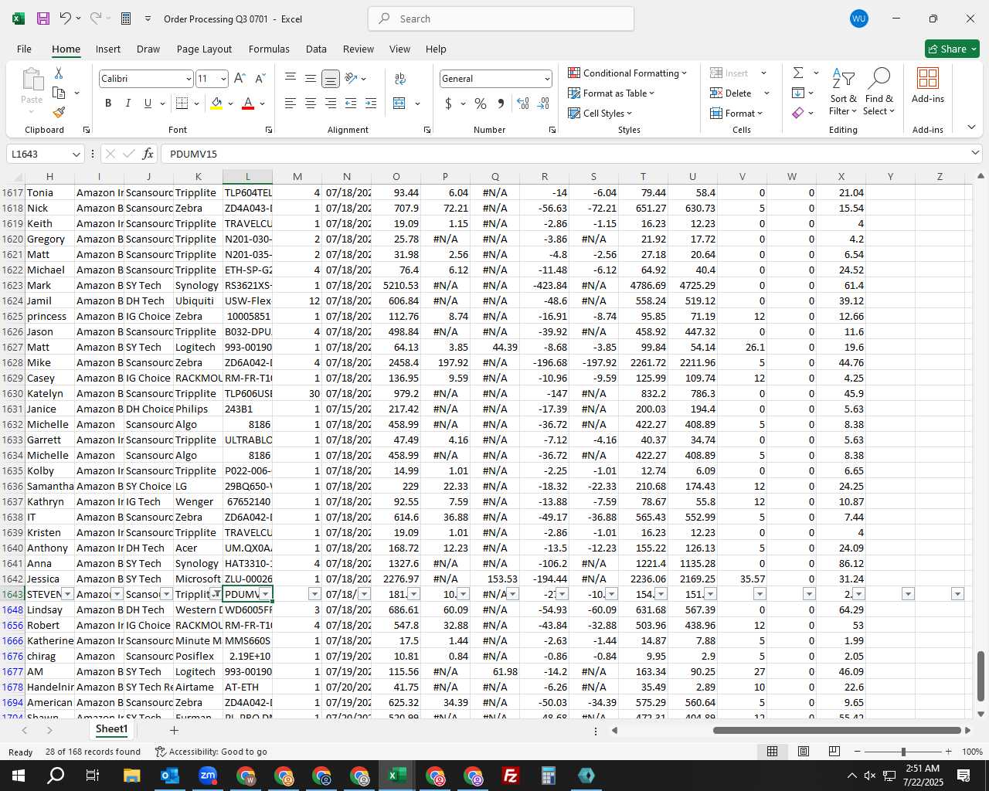Image resolution: width=989 pixels, height=791 pixels.
Task: Toggle Italic formatting
Action: (128, 104)
